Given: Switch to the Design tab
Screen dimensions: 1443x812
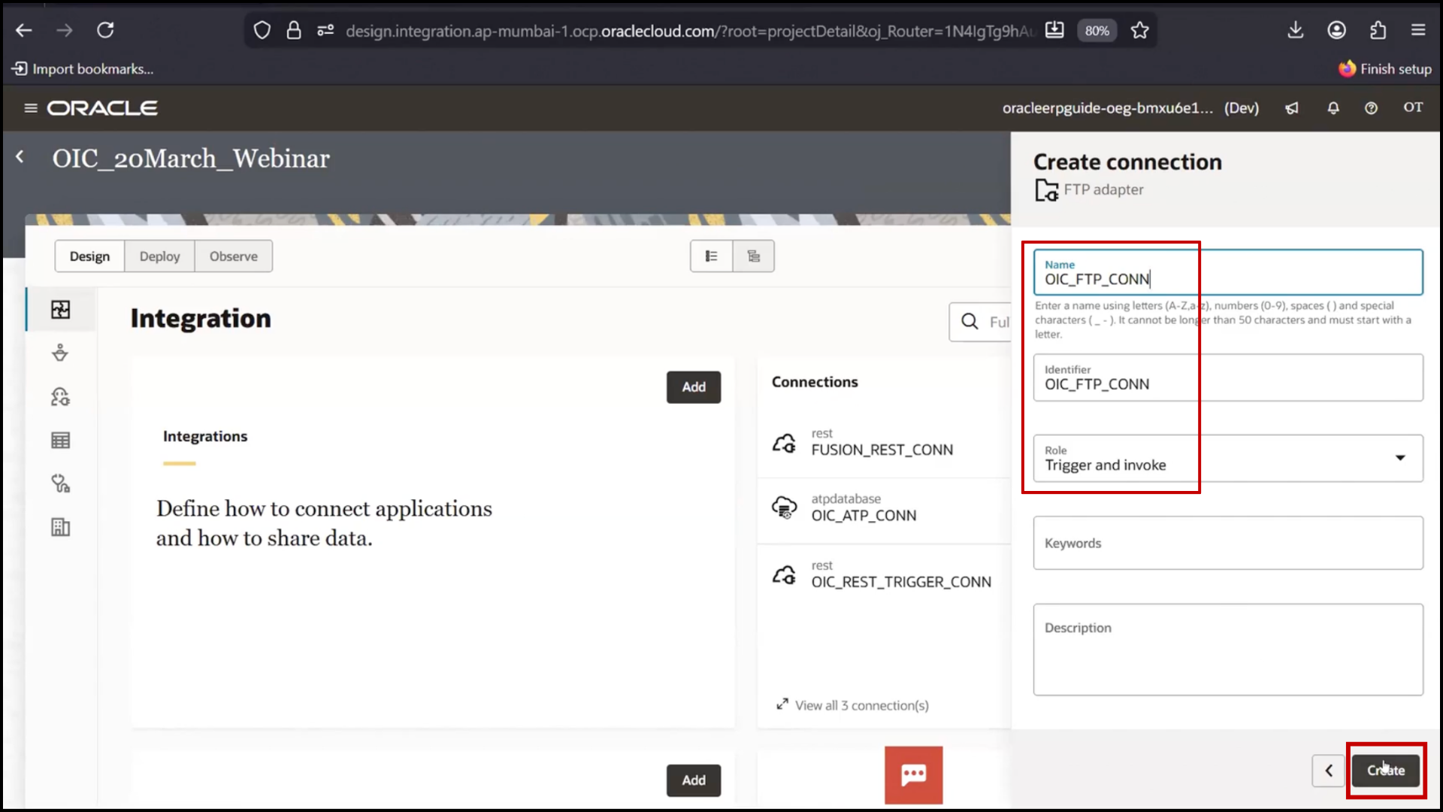Looking at the screenshot, I should pos(89,256).
